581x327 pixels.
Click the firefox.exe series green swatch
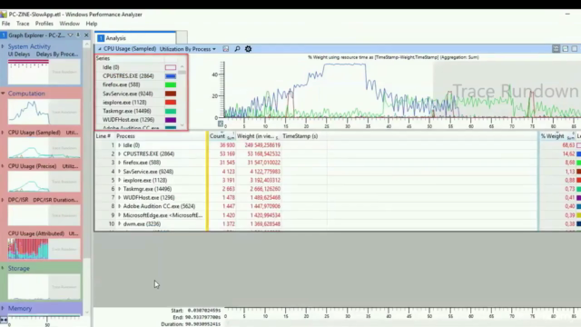click(x=171, y=84)
